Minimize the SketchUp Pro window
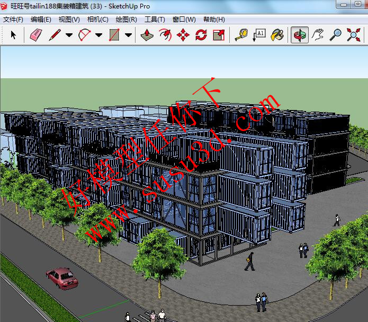Viewport: 368px width, 322px height. 344,4
